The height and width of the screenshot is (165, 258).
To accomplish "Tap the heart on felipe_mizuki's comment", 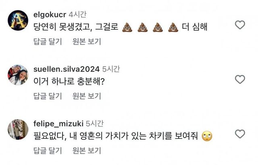I will [240, 134].
